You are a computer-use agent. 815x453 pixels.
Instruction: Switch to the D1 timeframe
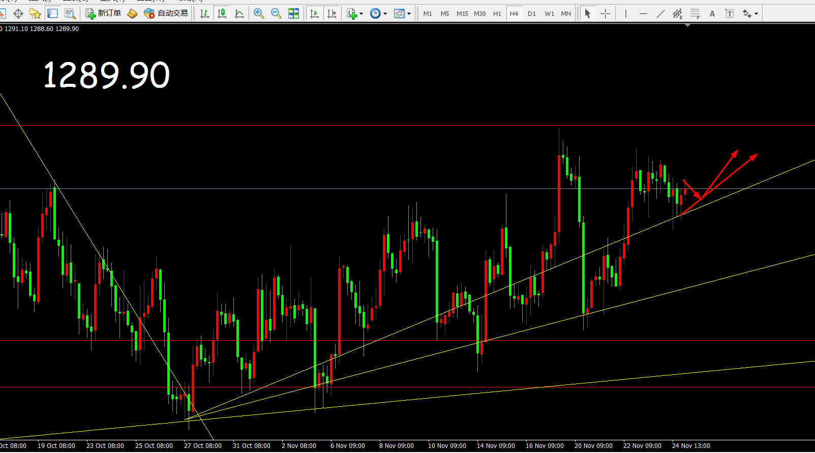pyautogui.click(x=531, y=14)
